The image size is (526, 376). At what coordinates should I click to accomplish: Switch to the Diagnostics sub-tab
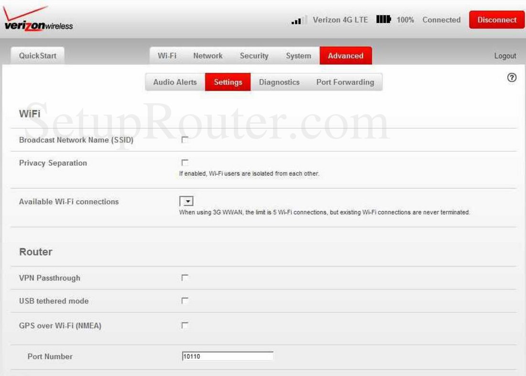point(279,82)
